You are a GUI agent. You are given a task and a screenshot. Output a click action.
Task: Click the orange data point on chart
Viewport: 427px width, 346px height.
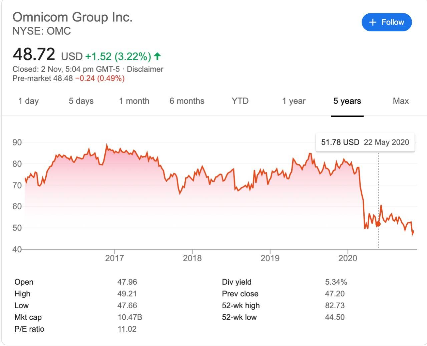pyautogui.click(x=378, y=224)
